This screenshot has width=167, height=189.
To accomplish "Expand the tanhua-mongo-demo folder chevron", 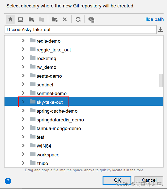I will [x=23, y=128].
